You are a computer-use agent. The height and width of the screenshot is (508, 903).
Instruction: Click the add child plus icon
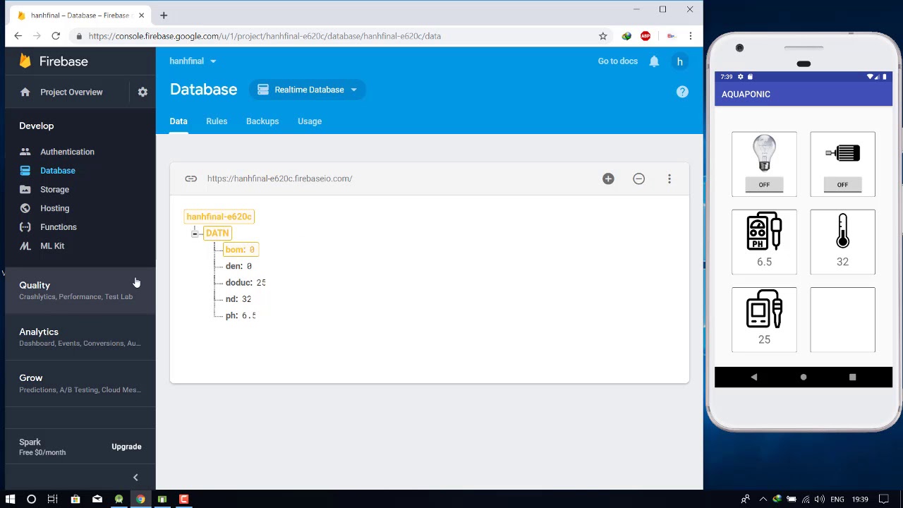(x=608, y=179)
